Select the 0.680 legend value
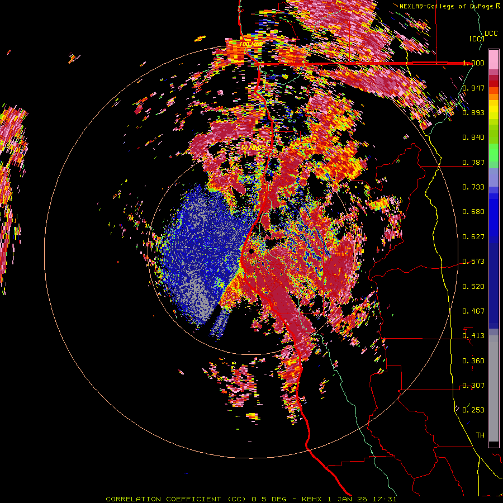503x503 pixels. tap(473, 212)
